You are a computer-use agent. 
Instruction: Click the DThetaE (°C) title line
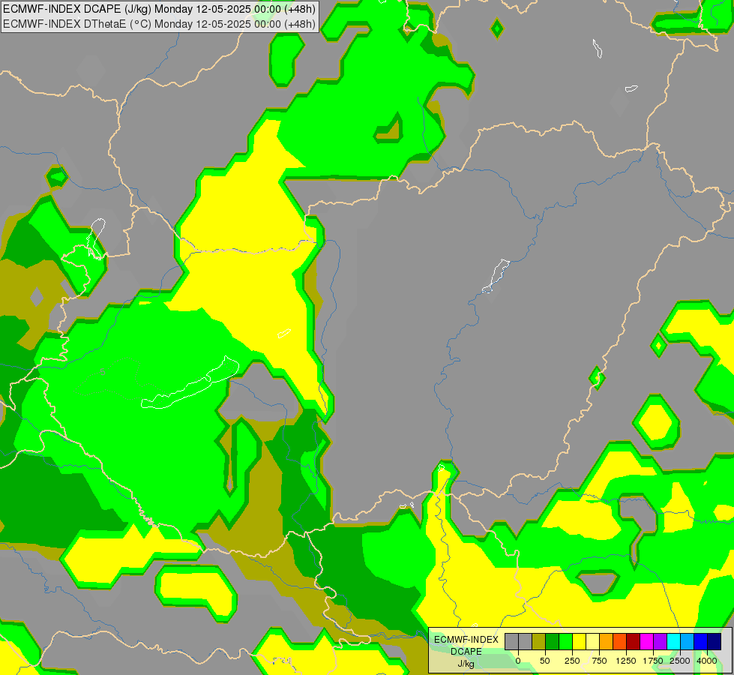159,24
